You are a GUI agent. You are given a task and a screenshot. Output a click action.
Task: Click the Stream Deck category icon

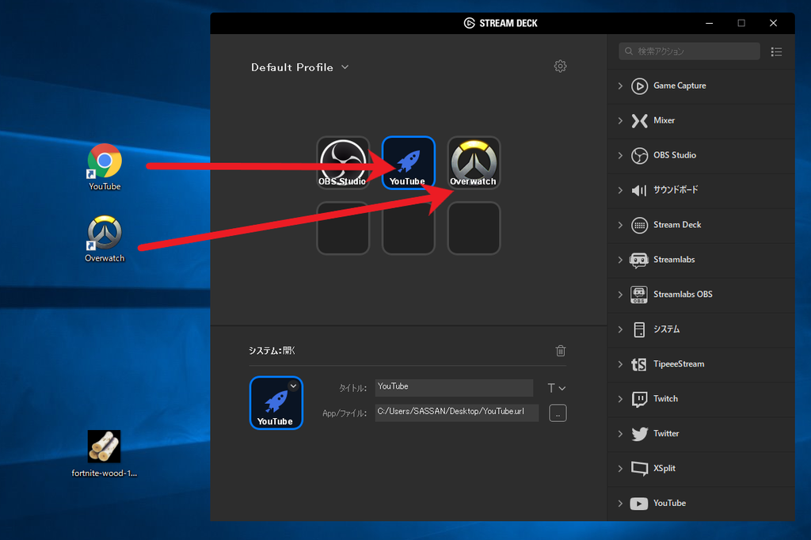[639, 225]
